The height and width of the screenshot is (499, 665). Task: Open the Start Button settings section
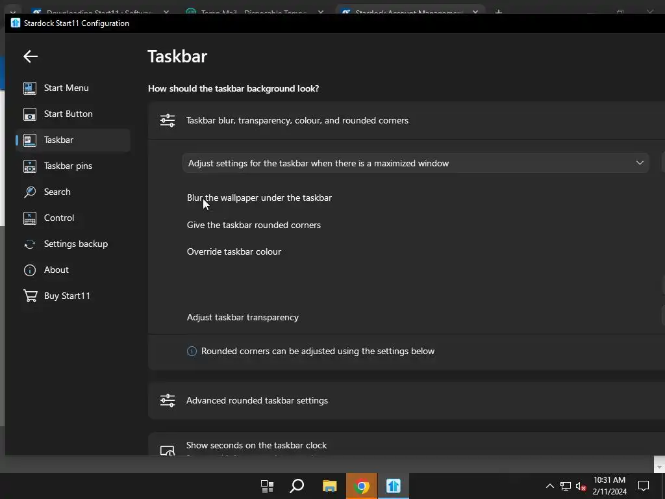[x=73, y=114]
